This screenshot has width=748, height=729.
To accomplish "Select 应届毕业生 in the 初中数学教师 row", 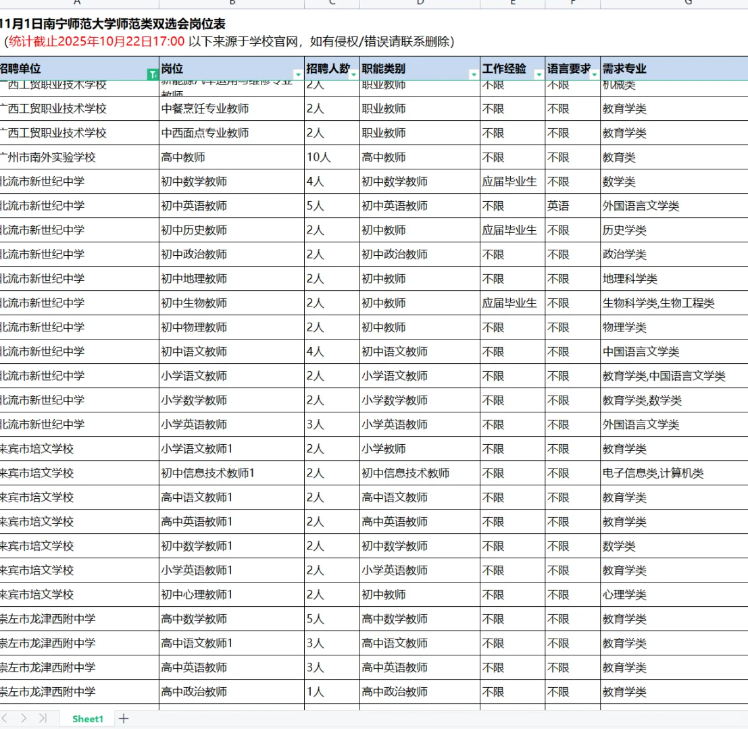I will point(512,182).
